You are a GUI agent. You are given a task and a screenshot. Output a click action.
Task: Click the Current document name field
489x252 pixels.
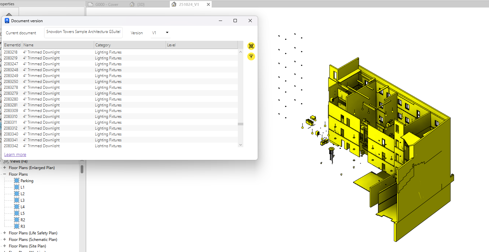click(83, 32)
